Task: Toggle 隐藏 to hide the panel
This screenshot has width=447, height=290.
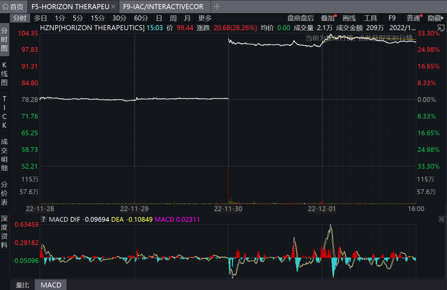Action: pyautogui.click(x=434, y=18)
